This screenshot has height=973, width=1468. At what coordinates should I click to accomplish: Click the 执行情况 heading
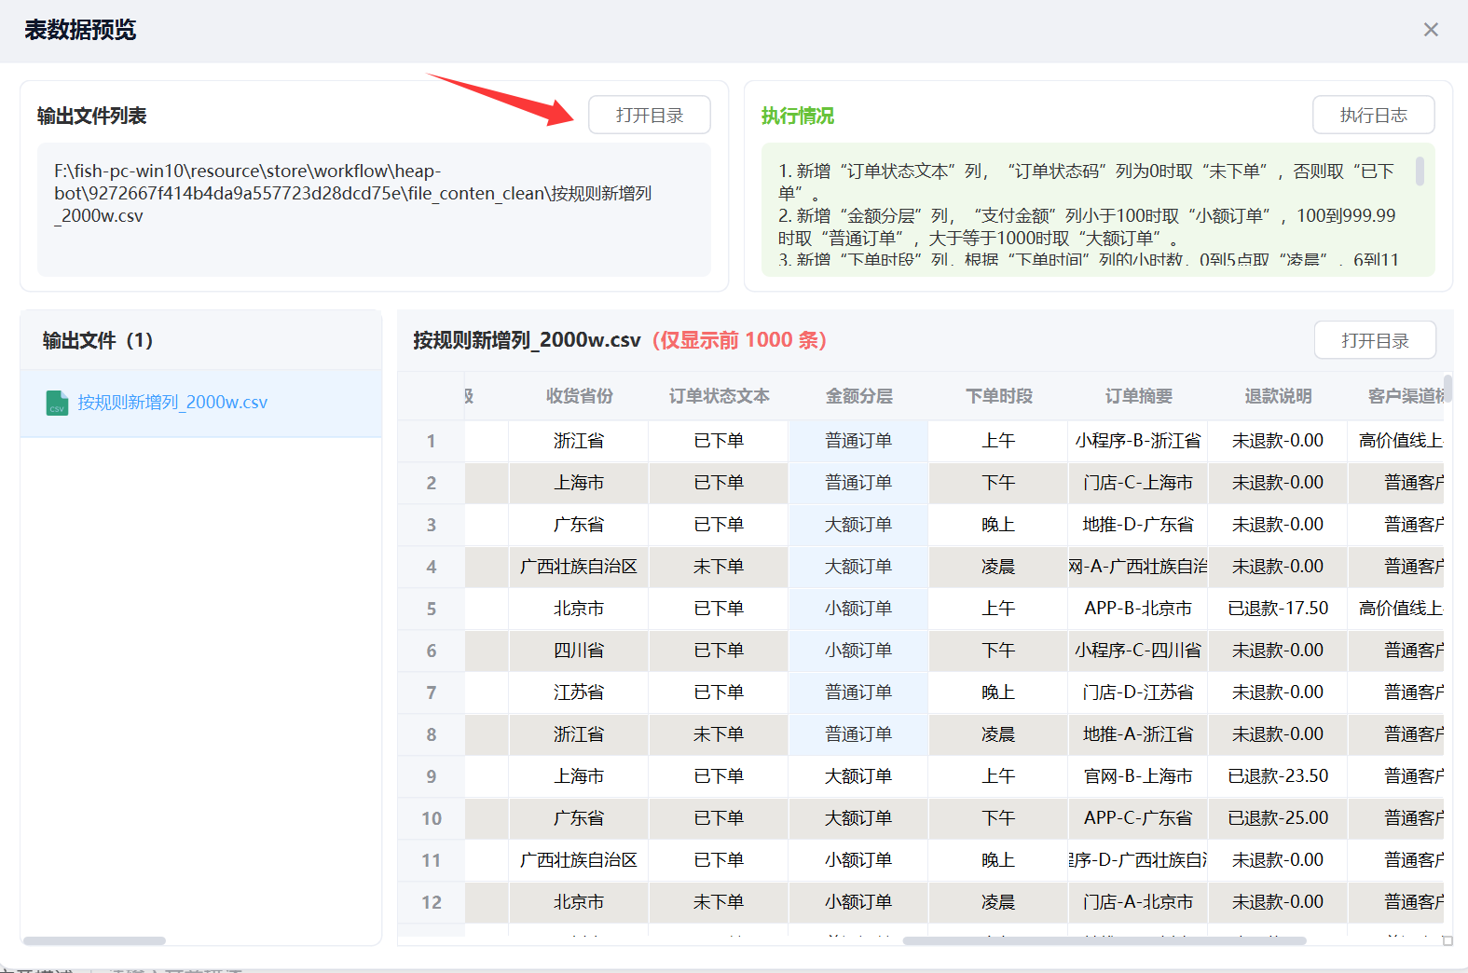pos(797,116)
